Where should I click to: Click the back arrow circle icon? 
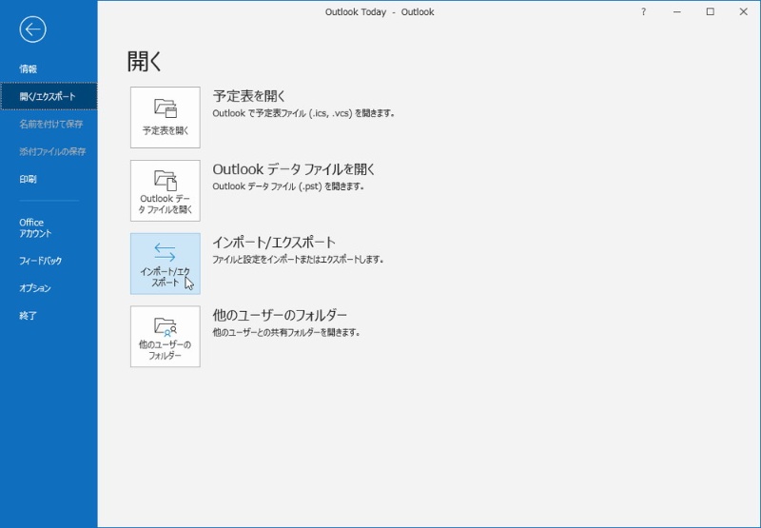[x=33, y=29]
